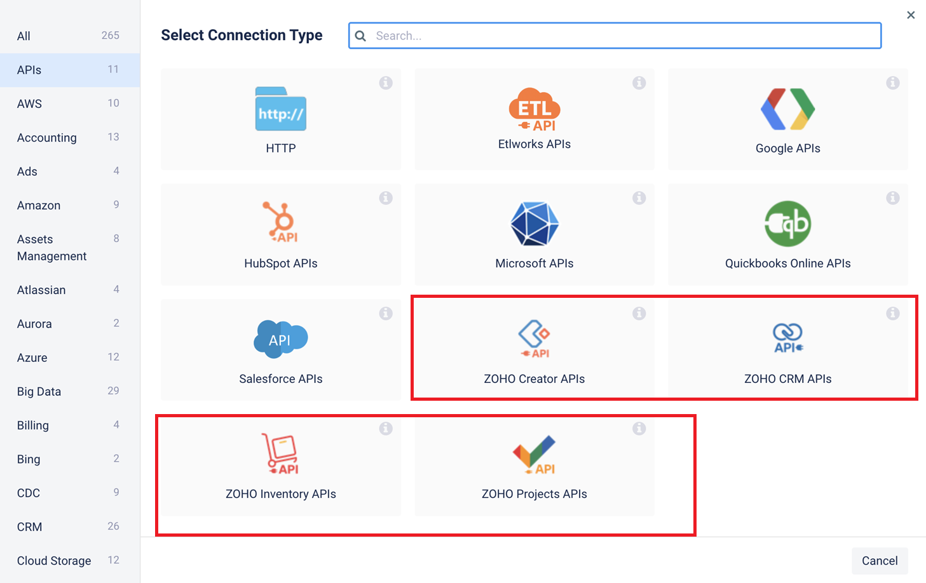Viewport: 926px width, 583px height.
Task: Pick the Quickbooks Online APIs logo
Action: [x=788, y=224]
